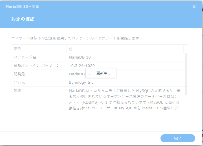Select the パッケージ名 row label
This screenshot has width=203, height=146.
[x=25, y=57]
